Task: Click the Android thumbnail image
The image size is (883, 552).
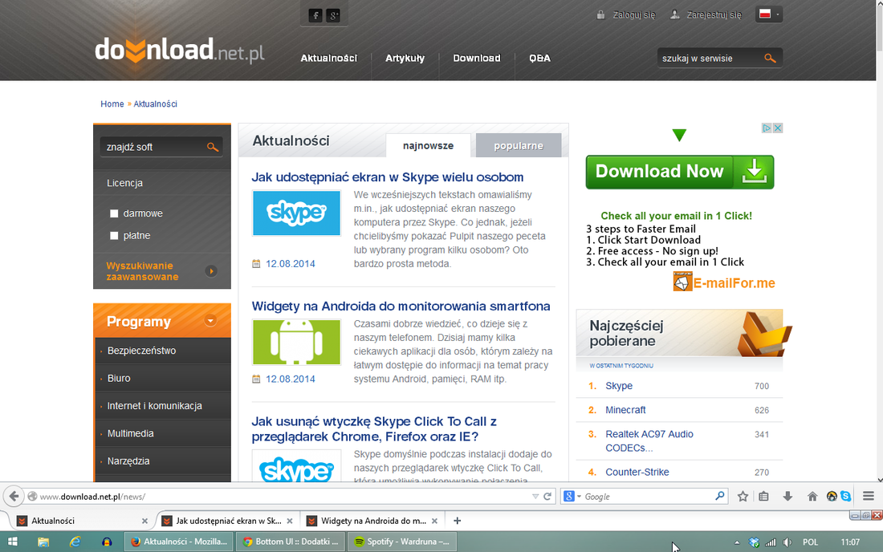Action: [296, 342]
